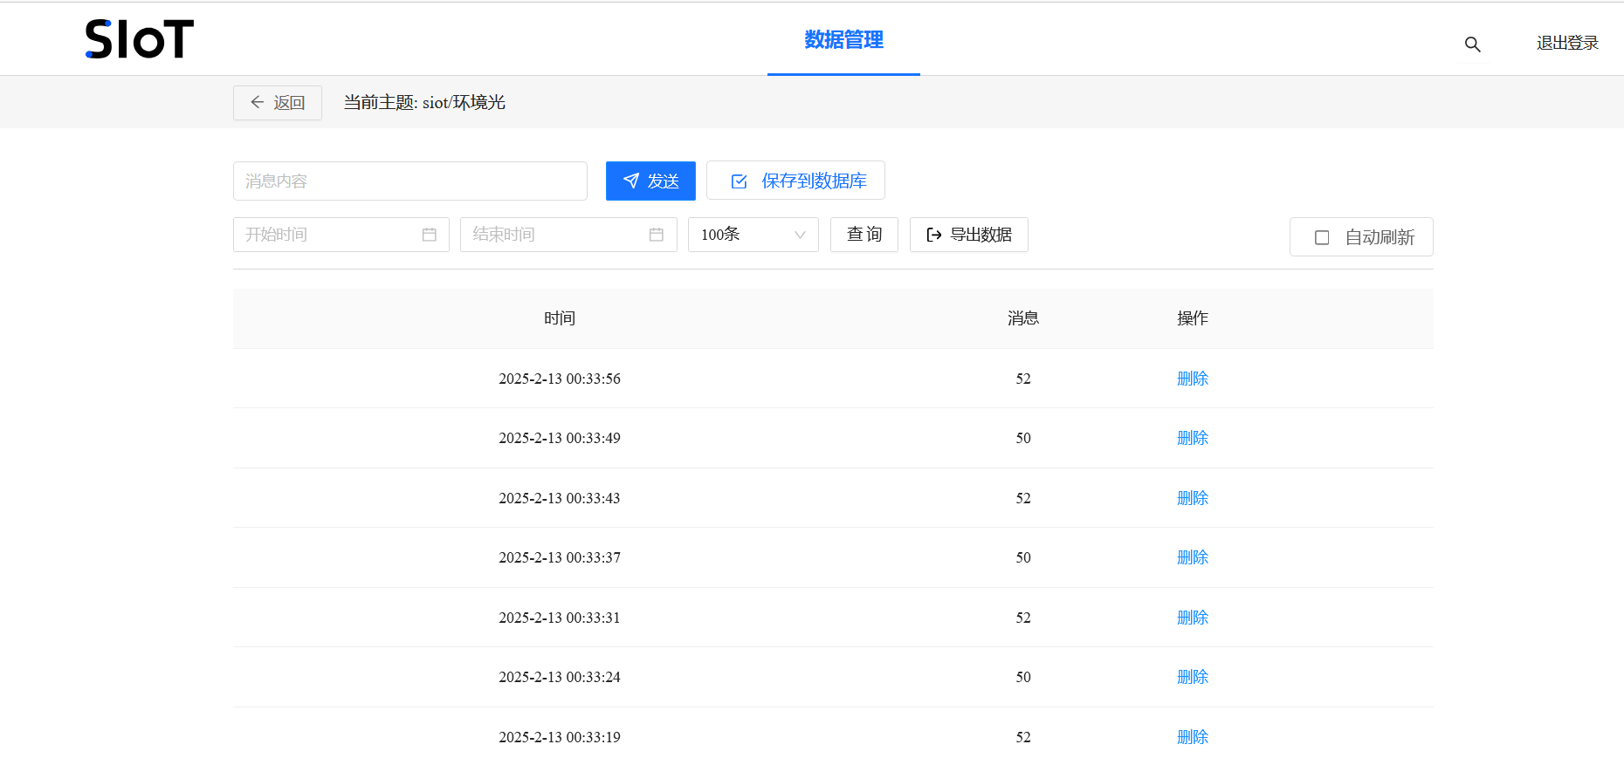
Task: Click the 时间 column header
Action: [560, 318]
